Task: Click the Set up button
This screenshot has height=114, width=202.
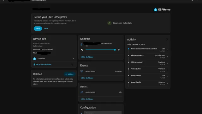Action: 38,28
